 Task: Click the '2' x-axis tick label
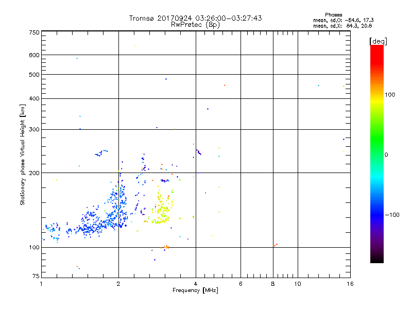(x=118, y=284)
